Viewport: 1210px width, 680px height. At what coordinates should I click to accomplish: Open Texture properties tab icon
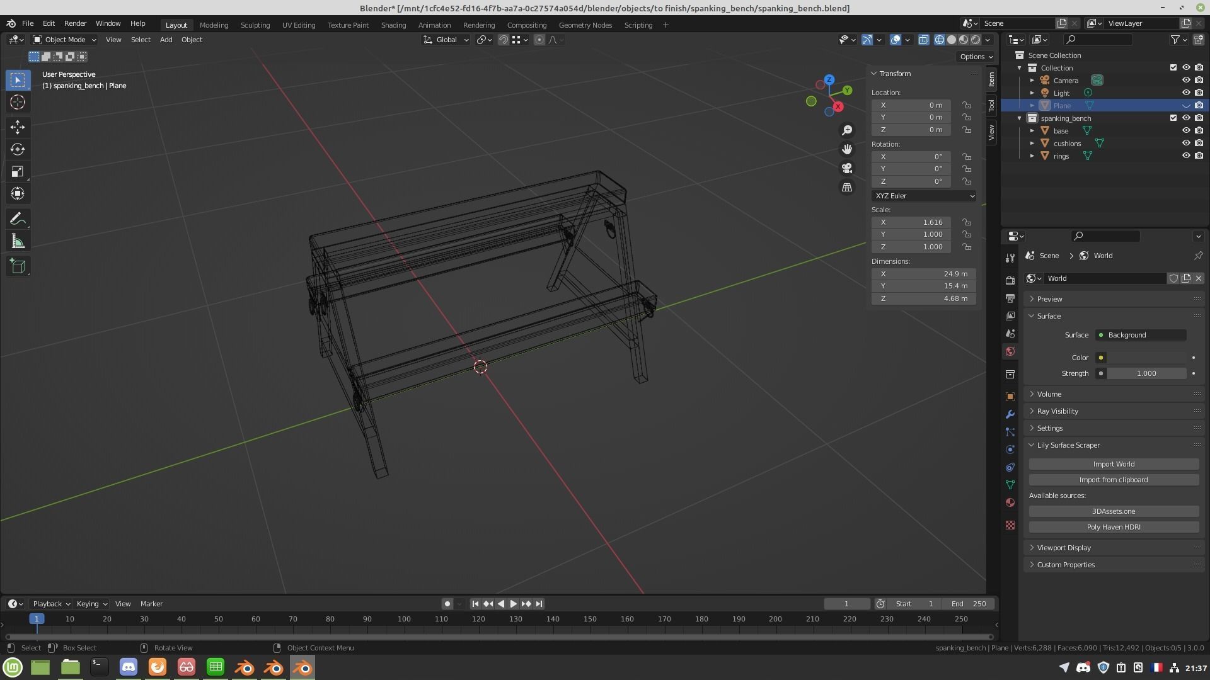[x=1010, y=525]
